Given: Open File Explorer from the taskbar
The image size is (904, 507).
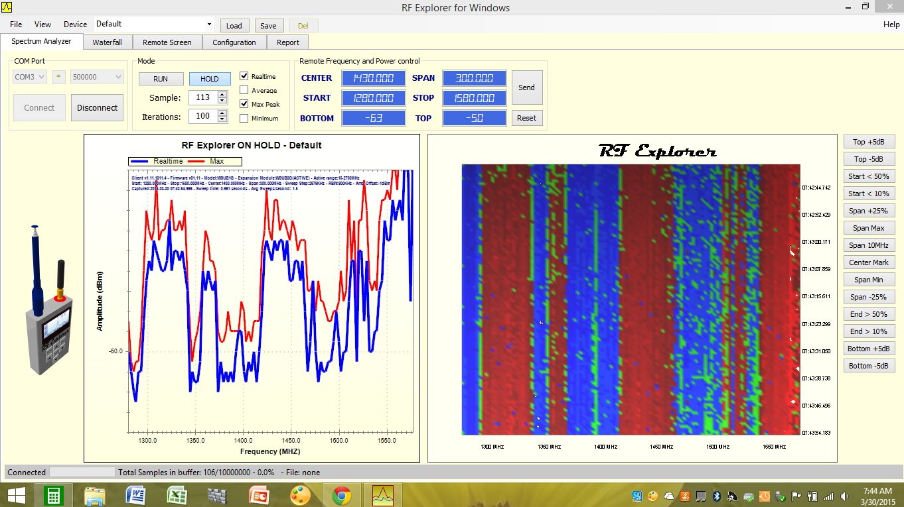Looking at the screenshot, I should [x=95, y=495].
